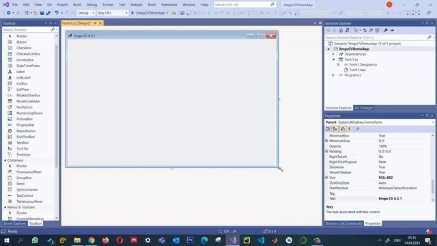Select the ComboBox control in Toolbox

coord(25,60)
